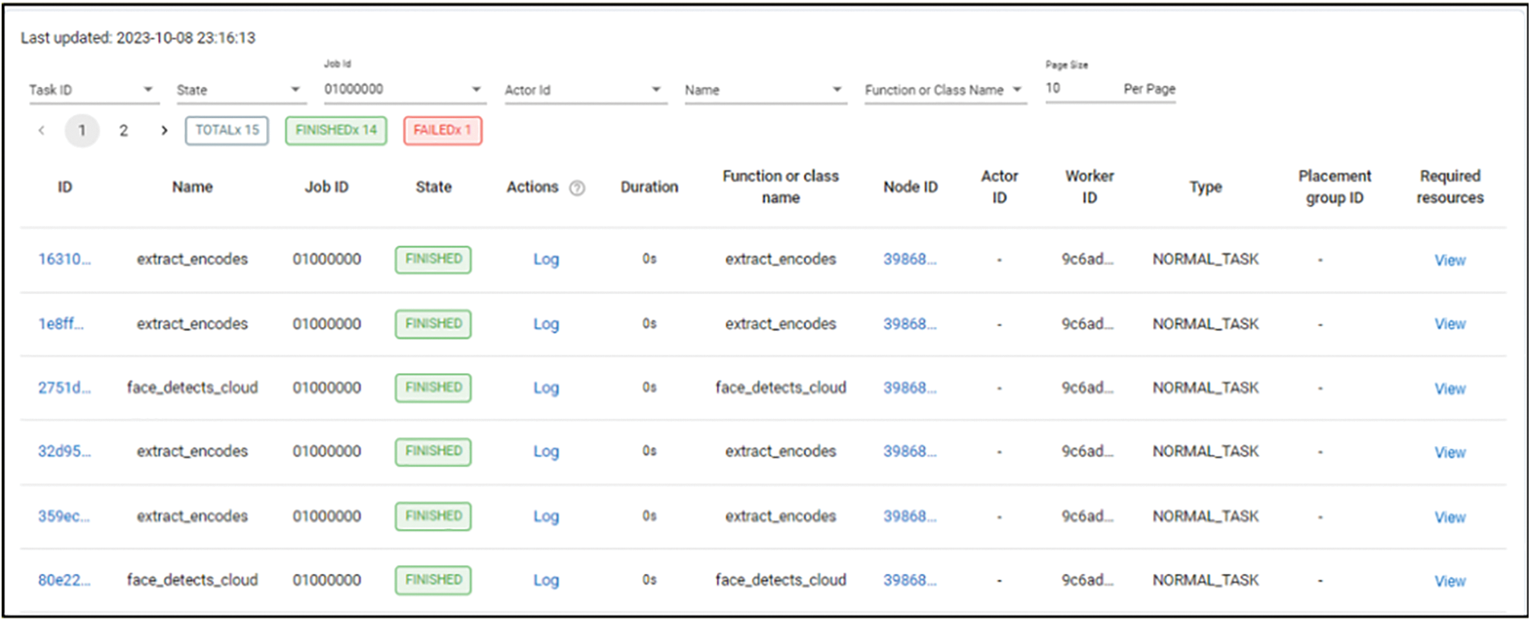Screen dimensions: 1531x622
Task: Filter by the FAILEDx 1 status chip
Action: point(442,130)
